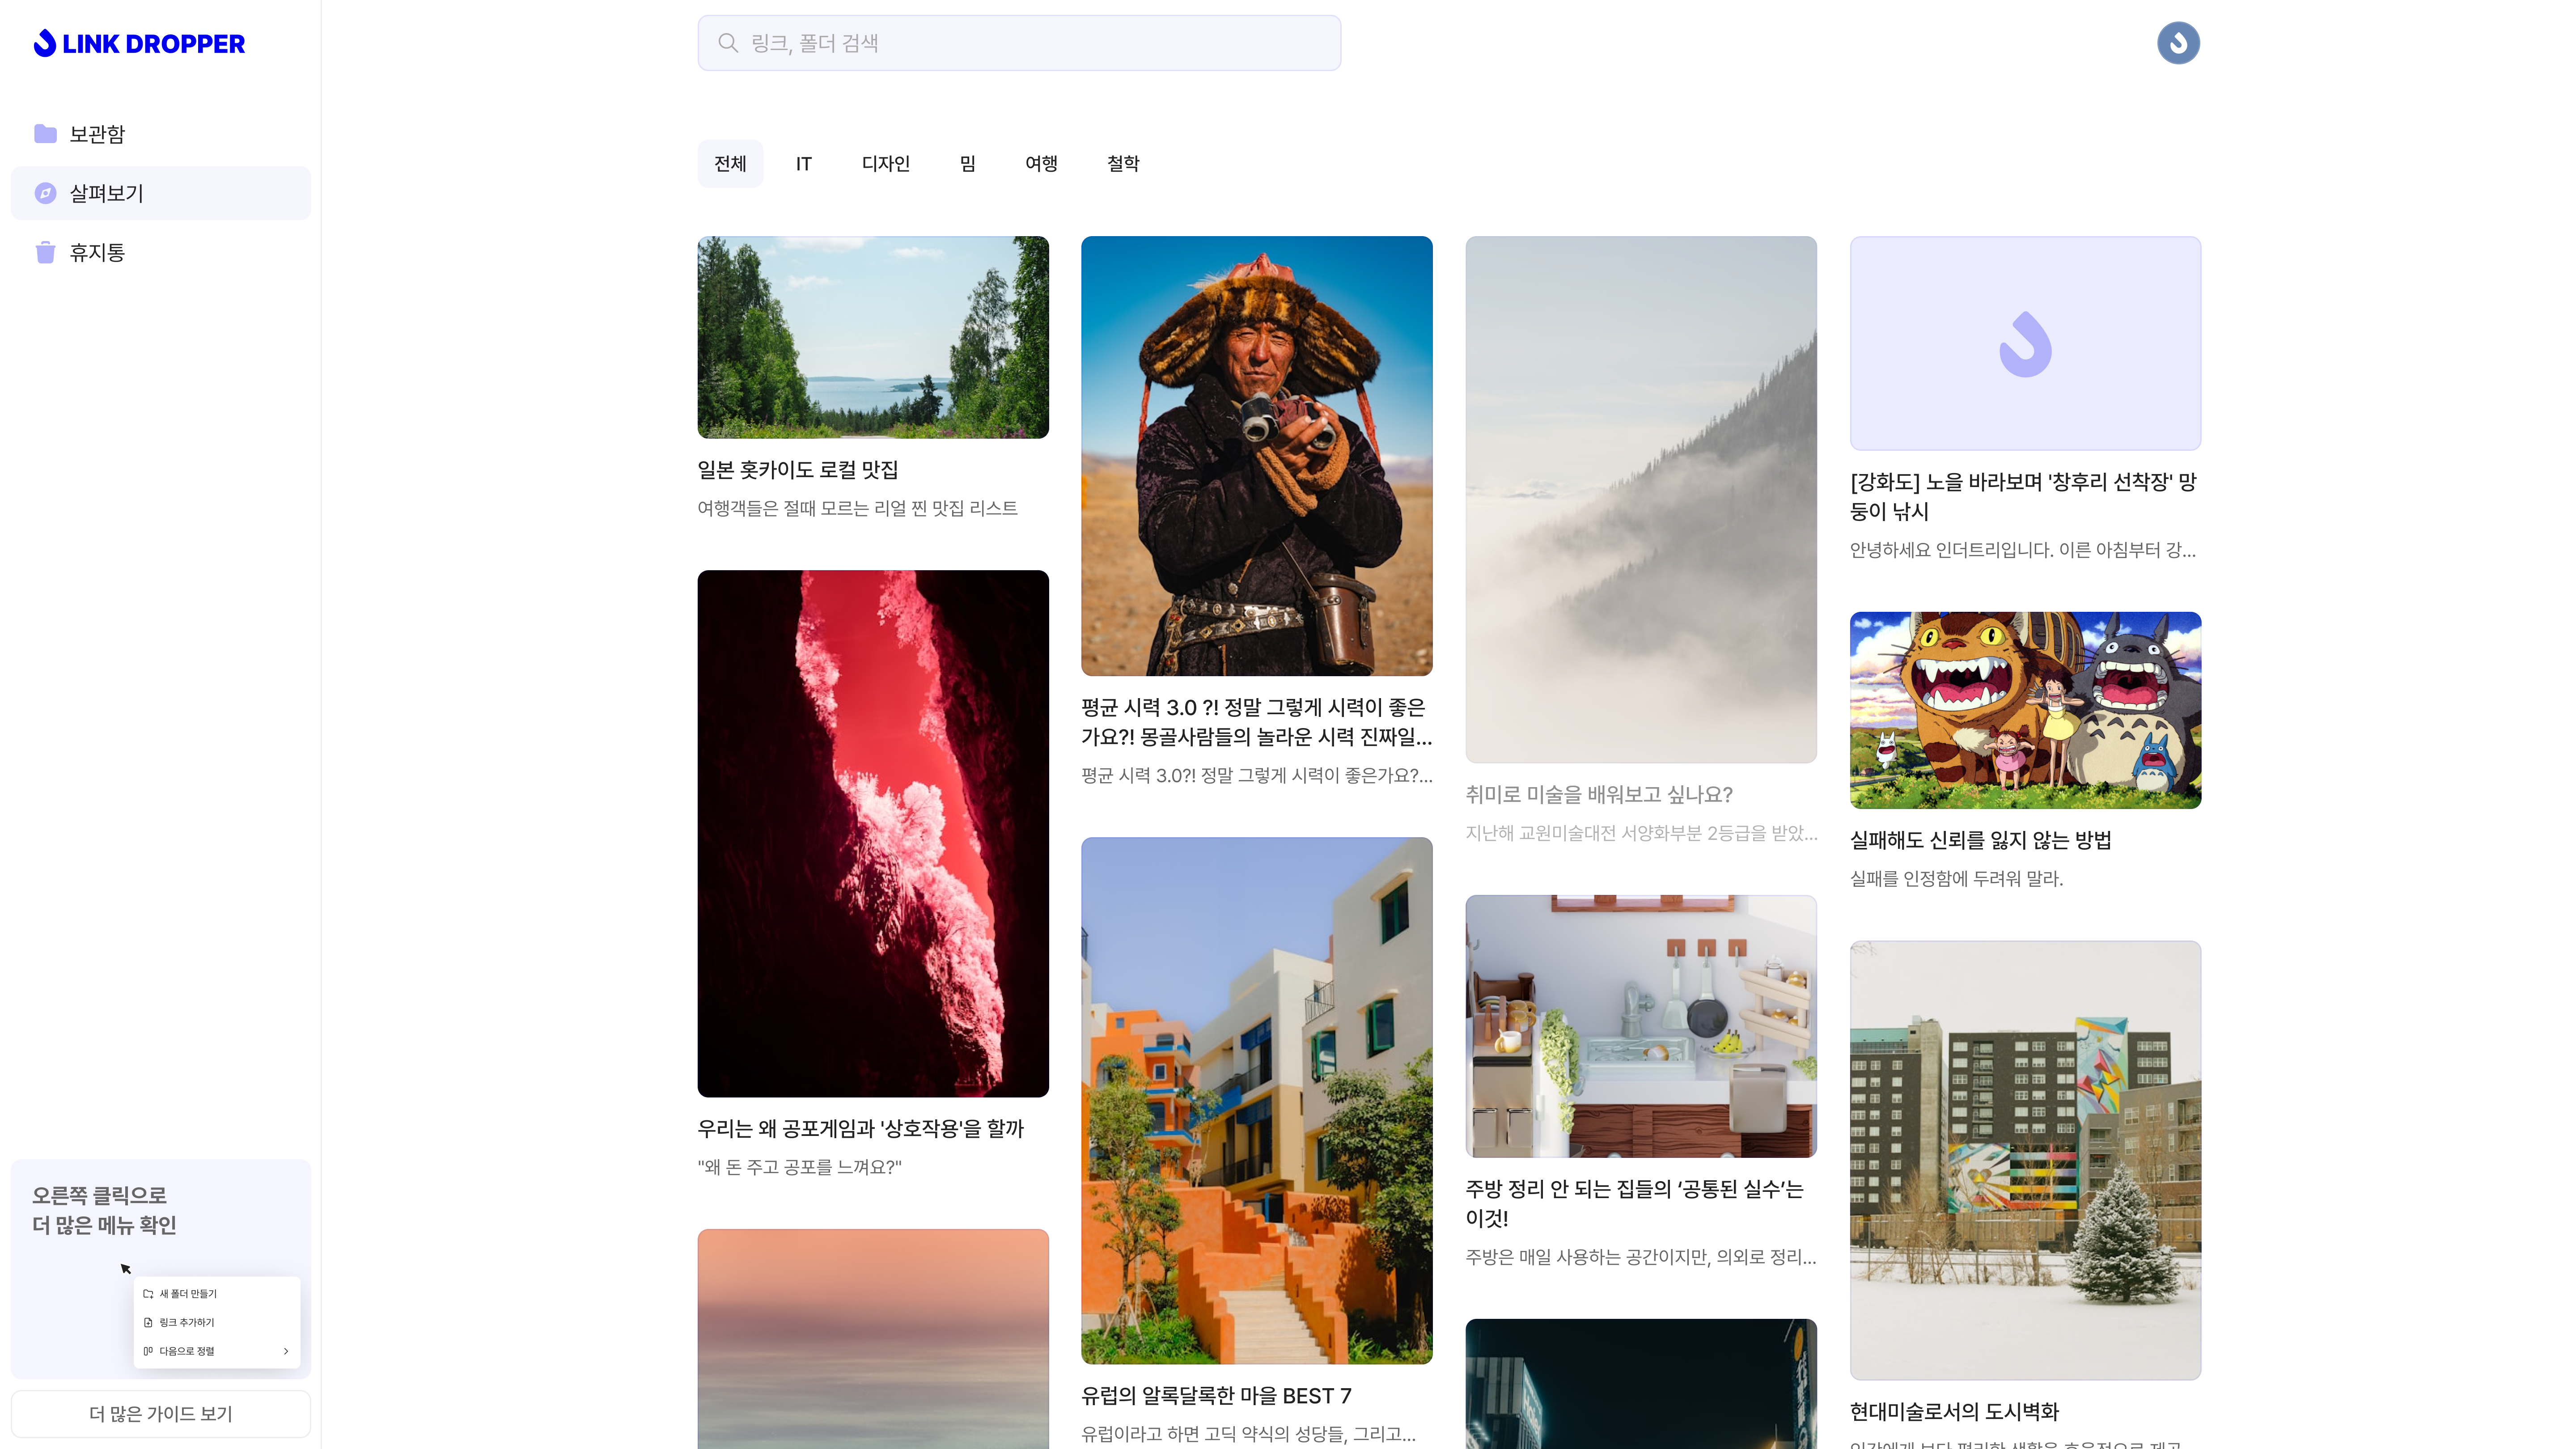Select the 살펴보기 compass icon

[45, 193]
